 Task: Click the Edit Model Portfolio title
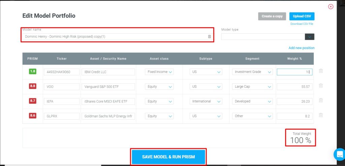coord(49,15)
